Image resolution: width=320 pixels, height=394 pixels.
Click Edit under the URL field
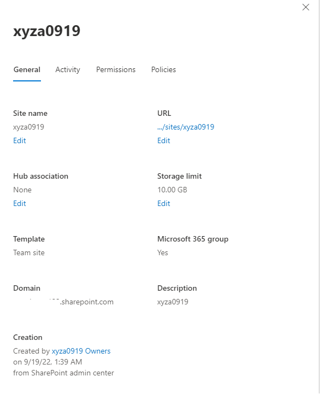[163, 140]
